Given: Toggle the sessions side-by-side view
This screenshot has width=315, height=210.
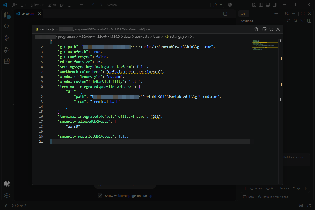Looking at the screenshot, I should (309, 21).
